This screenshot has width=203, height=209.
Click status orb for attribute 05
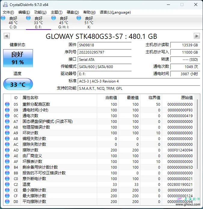[7, 104]
